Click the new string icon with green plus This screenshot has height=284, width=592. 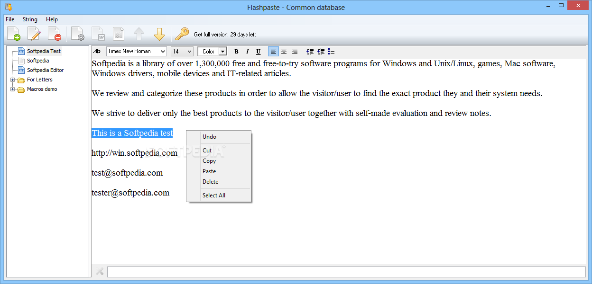(x=14, y=34)
